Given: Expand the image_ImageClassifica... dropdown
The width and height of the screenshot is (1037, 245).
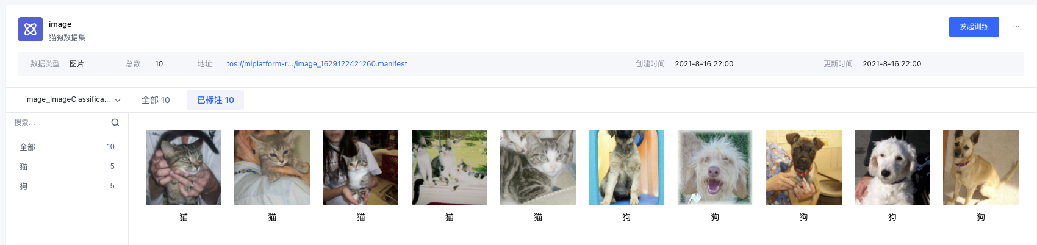Looking at the screenshot, I should coord(73,99).
